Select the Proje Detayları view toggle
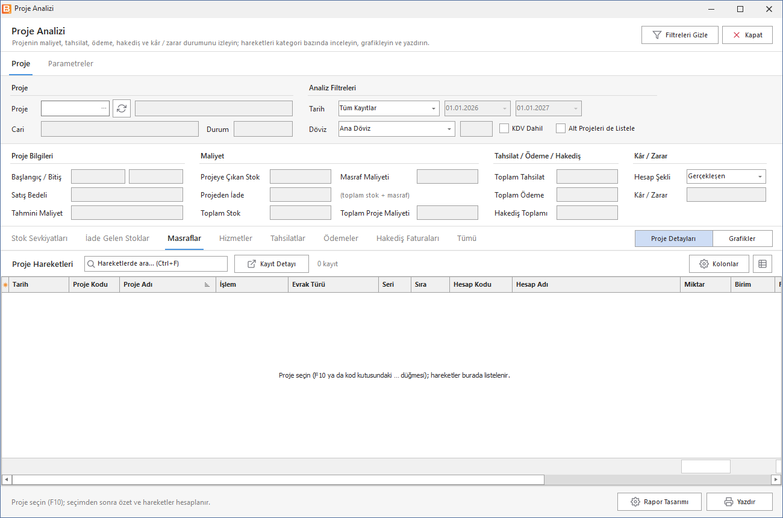783x518 pixels. (x=673, y=239)
